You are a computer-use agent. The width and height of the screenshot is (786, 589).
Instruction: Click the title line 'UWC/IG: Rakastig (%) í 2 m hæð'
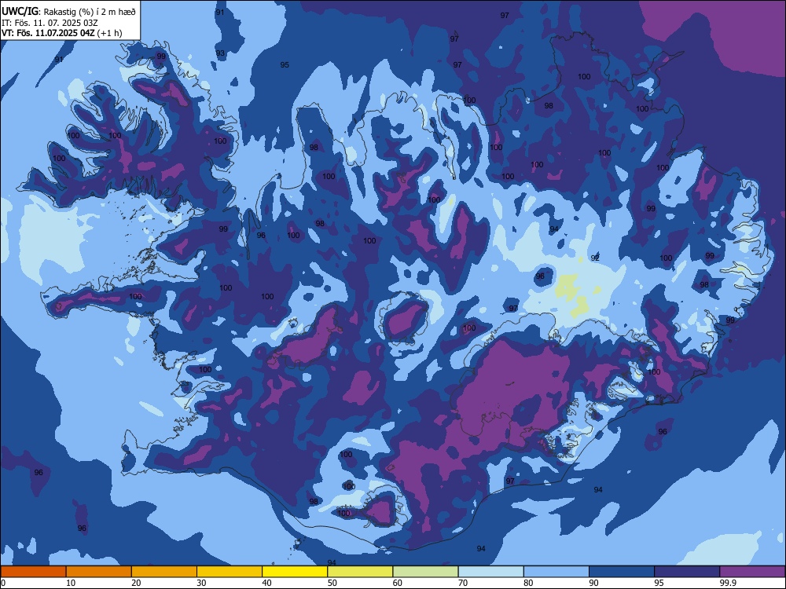pos(68,12)
